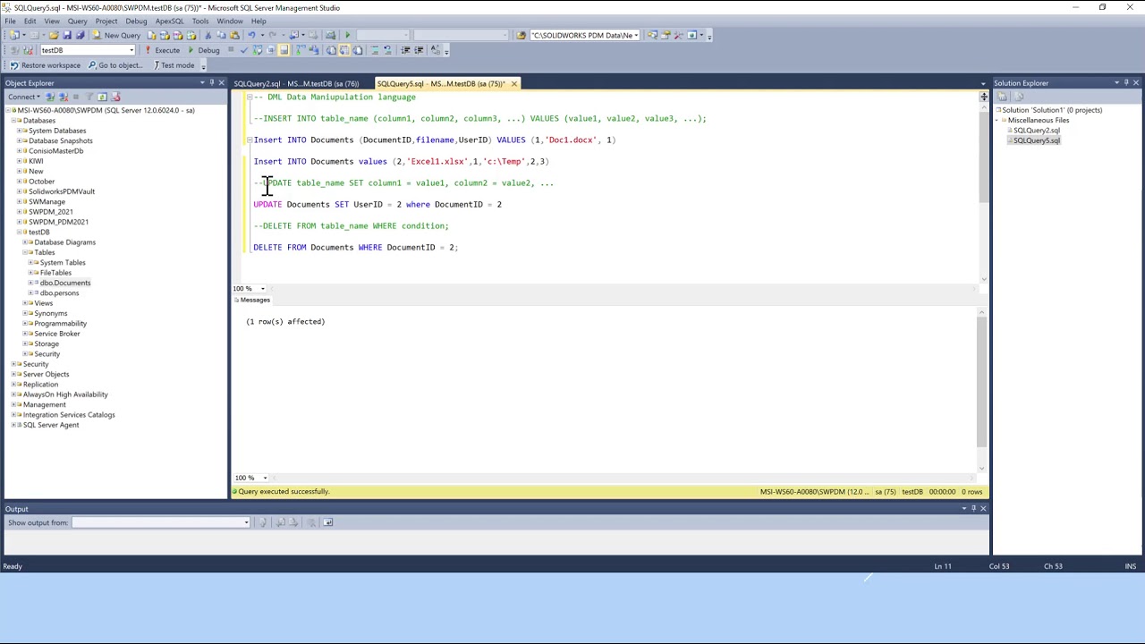Toggle auto hide pin for Object Explorer
Viewport: 1145px width, 644px height.
point(211,83)
